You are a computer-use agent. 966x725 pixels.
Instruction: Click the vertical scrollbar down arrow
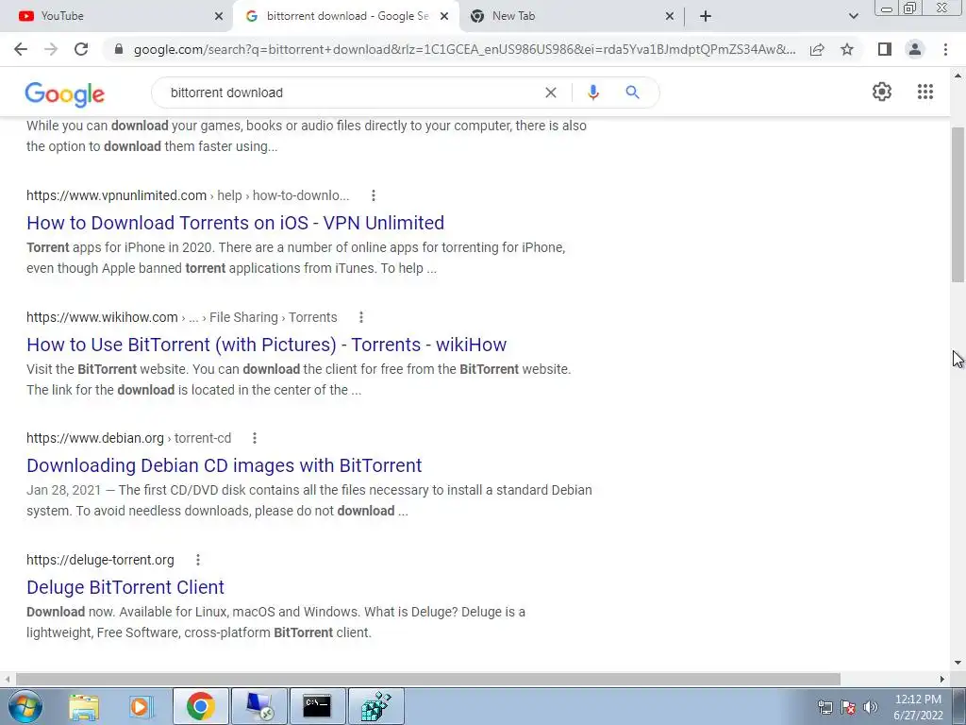(x=958, y=663)
